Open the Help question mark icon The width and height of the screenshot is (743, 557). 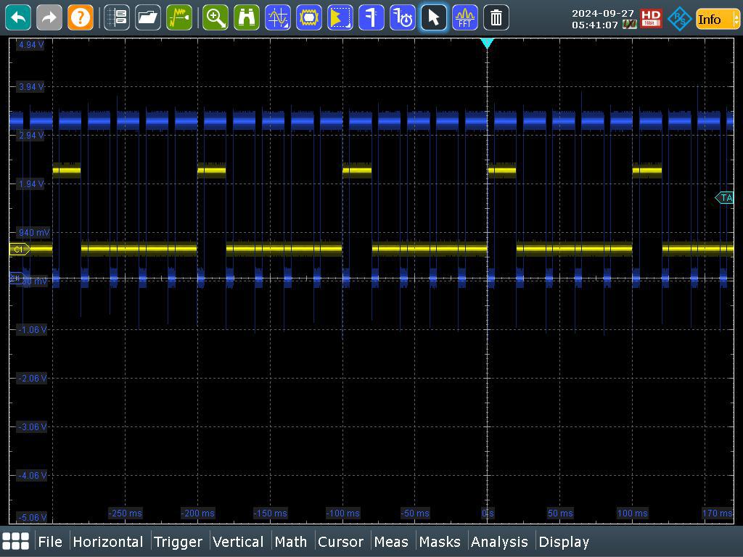(81, 17)
